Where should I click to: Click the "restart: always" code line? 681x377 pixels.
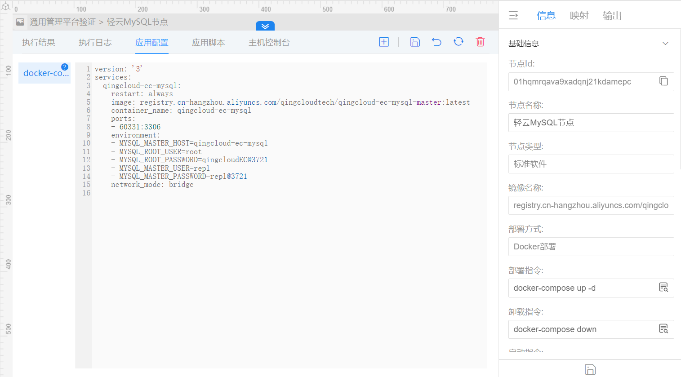click(142, 93)
